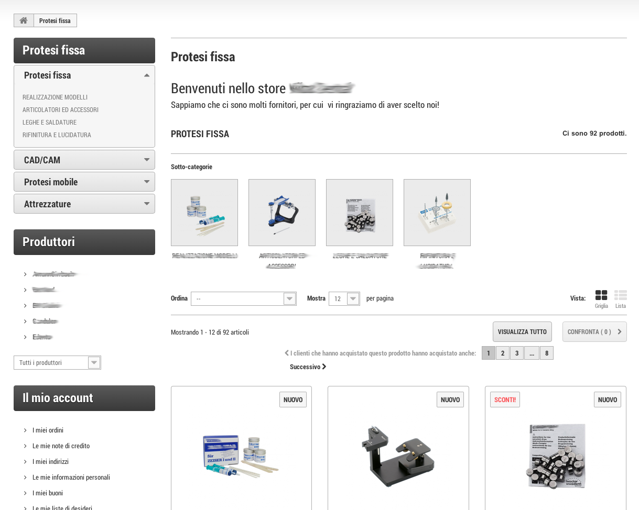The height and width of the screenshot is (510, 639).
Task: Go to page 2 of products
Action: tap(503, 353)
